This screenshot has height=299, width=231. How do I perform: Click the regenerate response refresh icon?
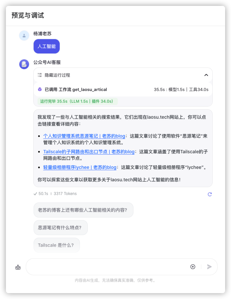210,194
